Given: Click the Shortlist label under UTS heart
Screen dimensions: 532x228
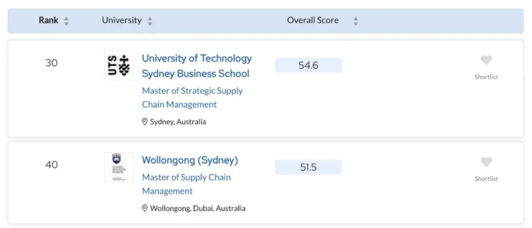Looking at the screenshot, I should (x=486, y=77).
